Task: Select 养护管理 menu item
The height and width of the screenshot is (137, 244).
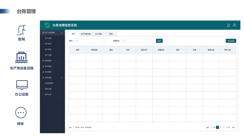Action: point(48,66)
